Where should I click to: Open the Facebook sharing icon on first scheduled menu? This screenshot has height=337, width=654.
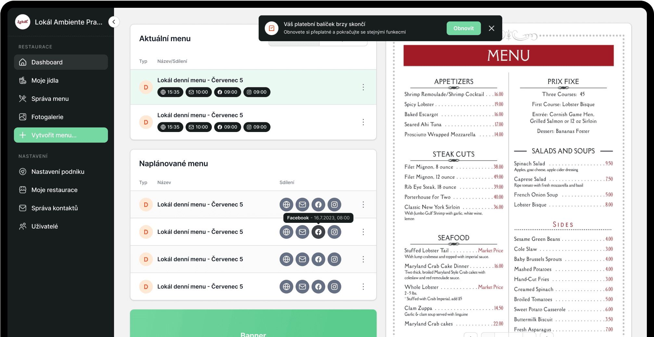coord(318,204)
